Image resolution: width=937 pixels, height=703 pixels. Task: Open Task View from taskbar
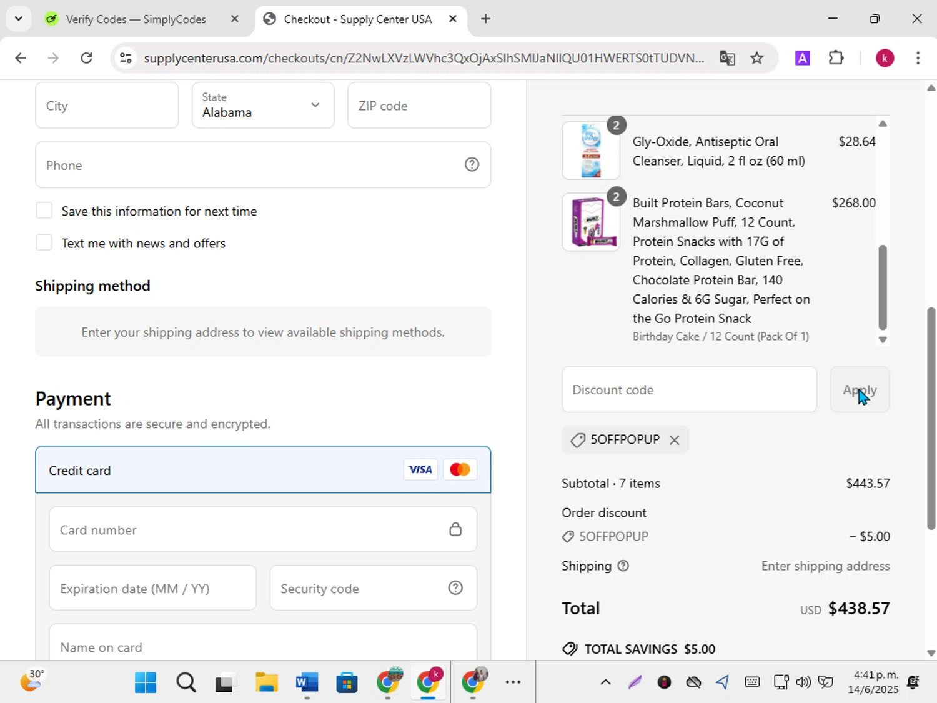tap(225, 682)
